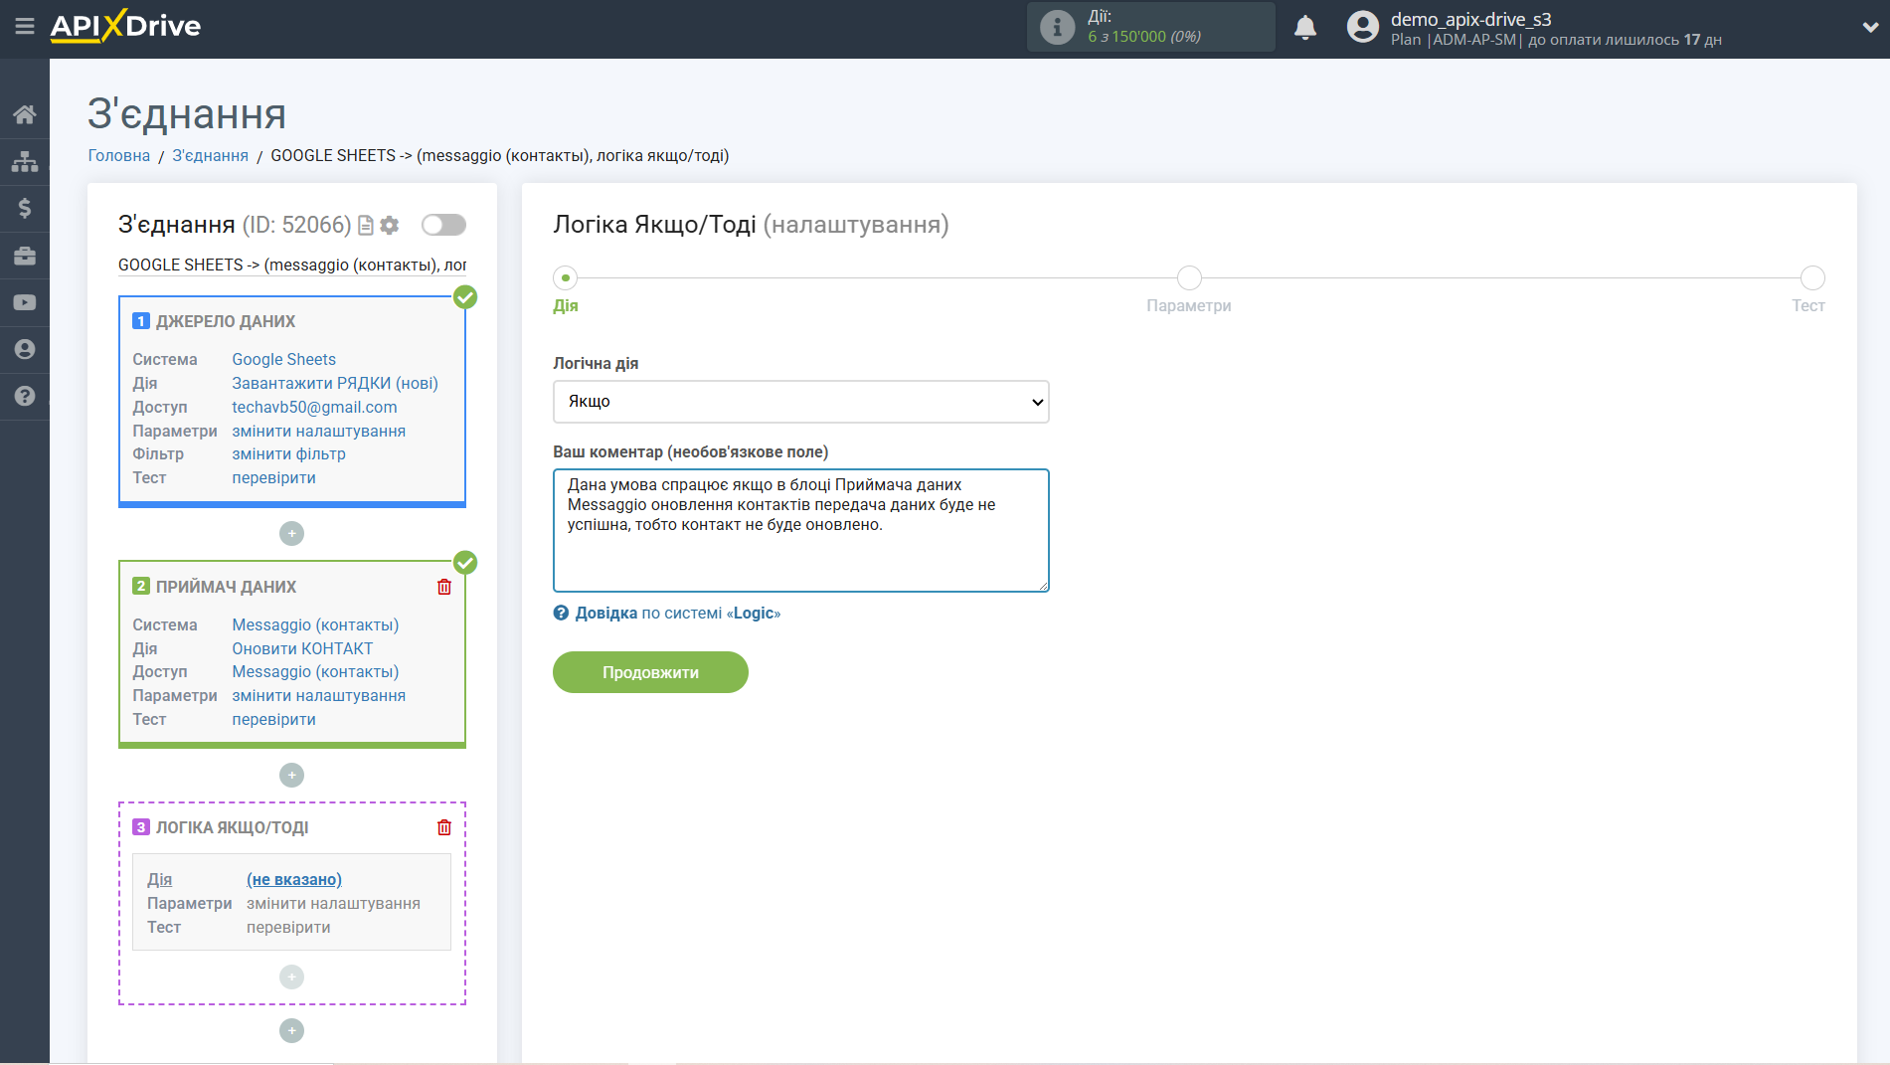
Task: Delete the Приймач даних block
Action: (x=443, y=587)
